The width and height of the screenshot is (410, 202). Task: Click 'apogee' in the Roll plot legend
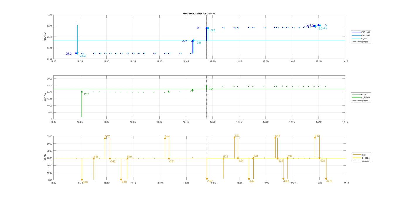[361, 161]
